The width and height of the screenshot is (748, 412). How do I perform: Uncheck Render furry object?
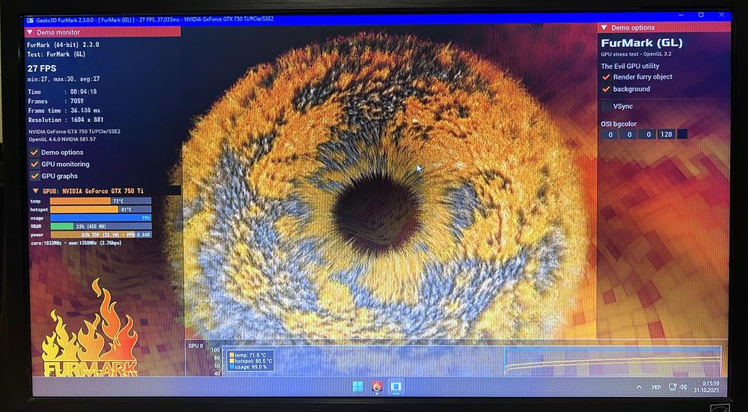tap(606, 77)
